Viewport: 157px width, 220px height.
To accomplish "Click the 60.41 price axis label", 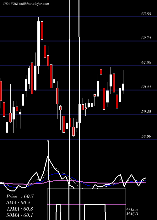I will click(146, 87).
